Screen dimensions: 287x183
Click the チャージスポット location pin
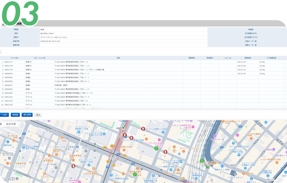(x=235, y=174)
